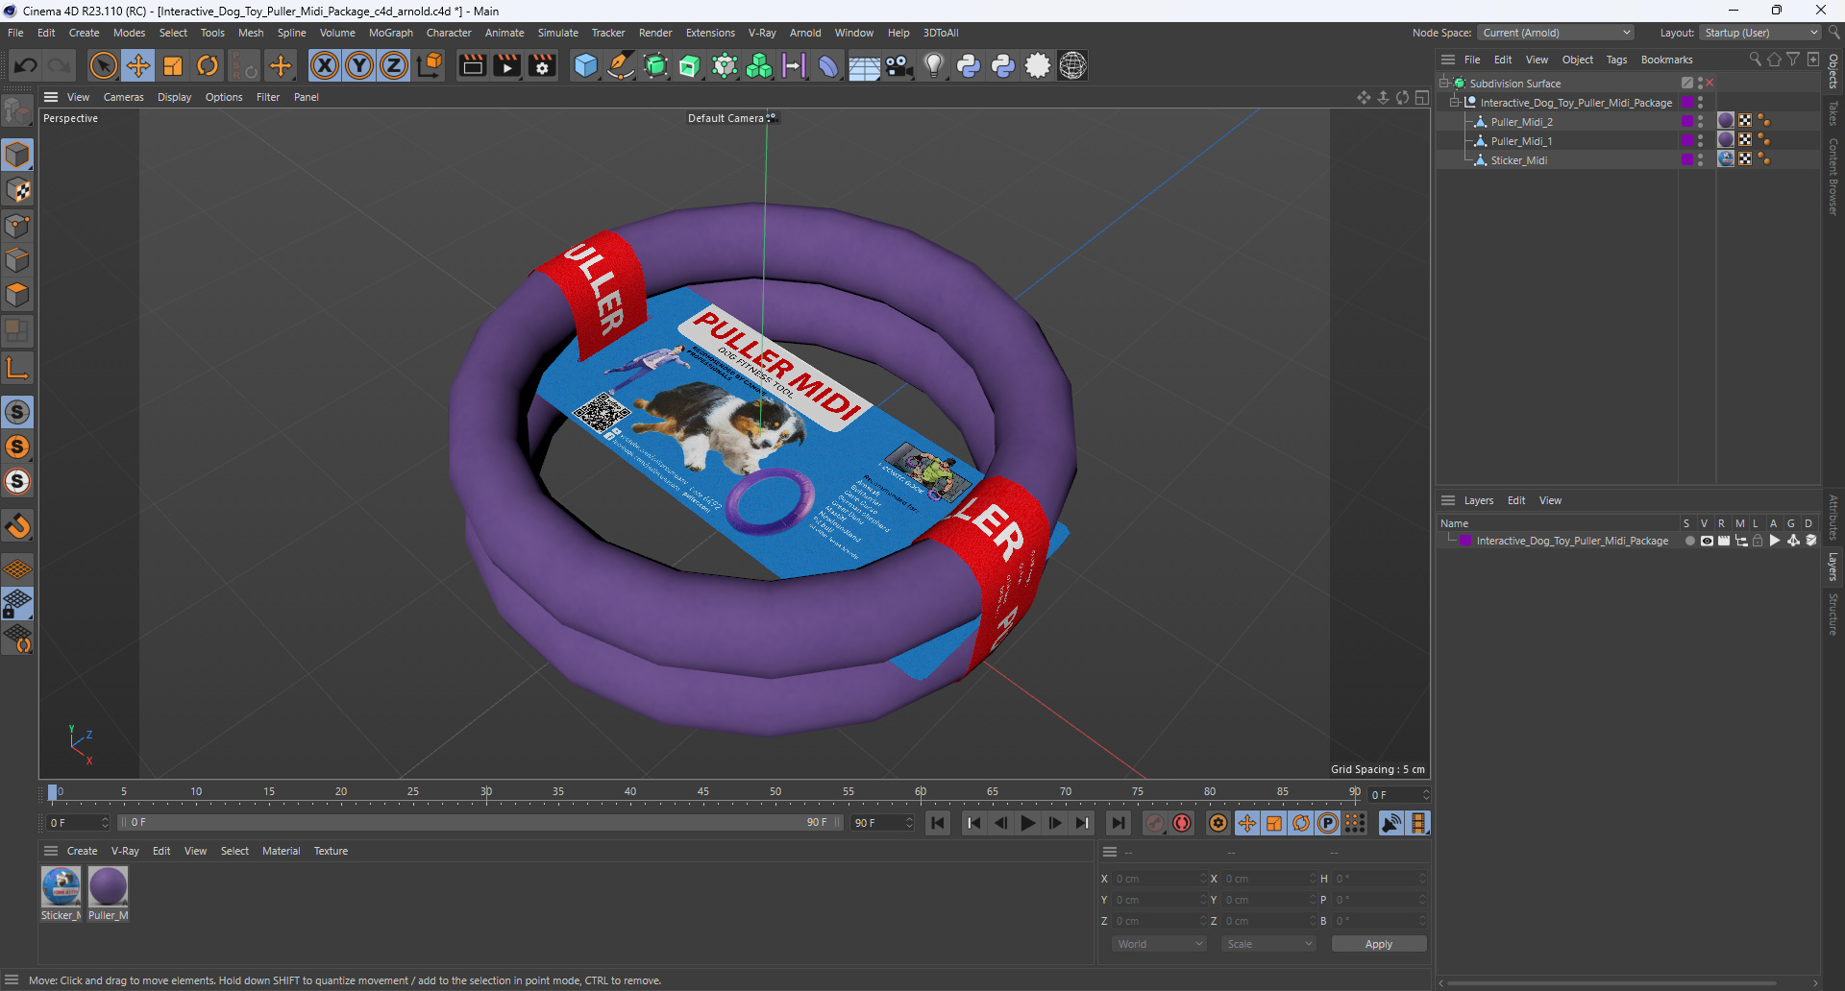The width and height of the screenshot is (1845, 991).
Task: Open Scale mode dropdown
Action: pyautogui.click(x=1268, y=944)
